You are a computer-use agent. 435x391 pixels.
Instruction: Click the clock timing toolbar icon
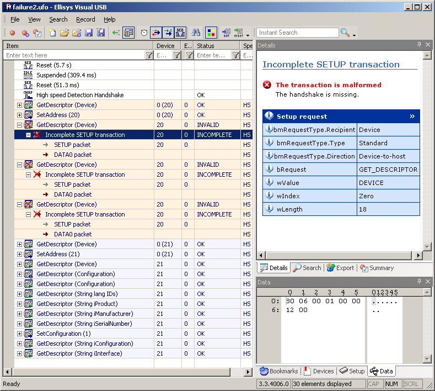[144, 33]
